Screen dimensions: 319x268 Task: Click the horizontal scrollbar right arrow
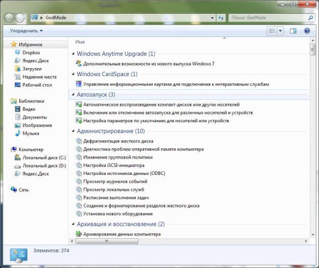[x=306, y=241]
